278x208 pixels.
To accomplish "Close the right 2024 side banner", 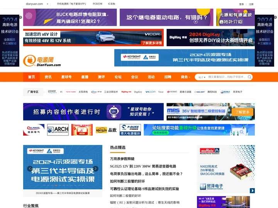I will 275,17.
